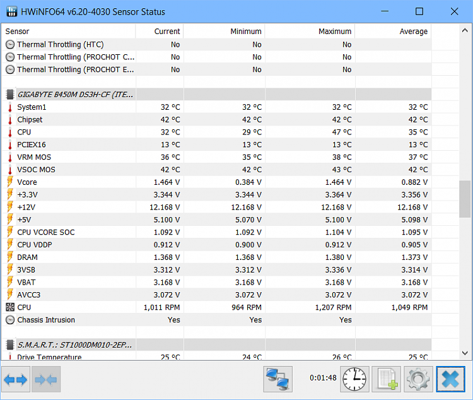Minimize the HWiNFO64 Sensor Status window
Image resolution: width=473 pixels, height=400 pixels.
click(385, 11)
